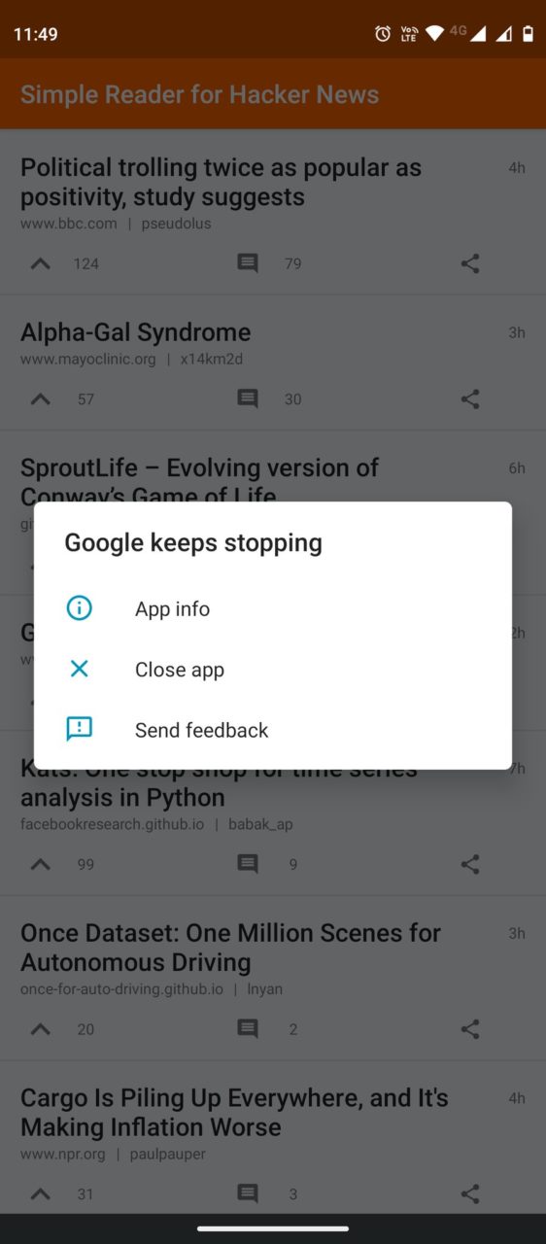Upvote the Once Dataset story
The height and width of the screenshot is (1244, 546).
tap(40, 1028)
